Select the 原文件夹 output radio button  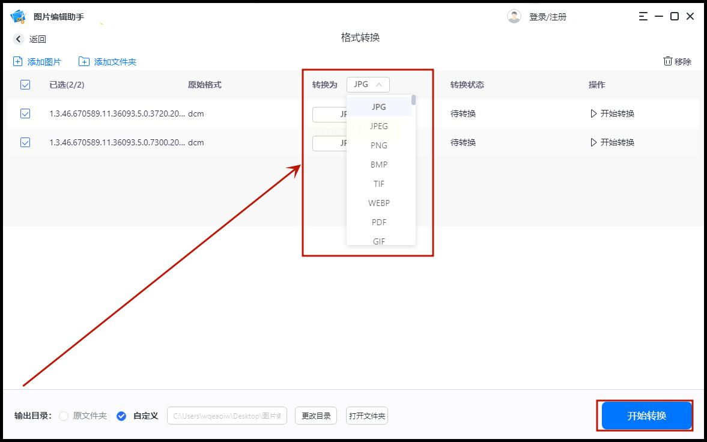click(x=64, y=416)
